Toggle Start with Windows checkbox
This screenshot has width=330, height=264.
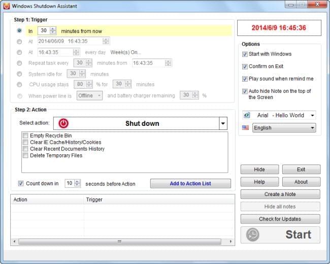click(245, 54)
